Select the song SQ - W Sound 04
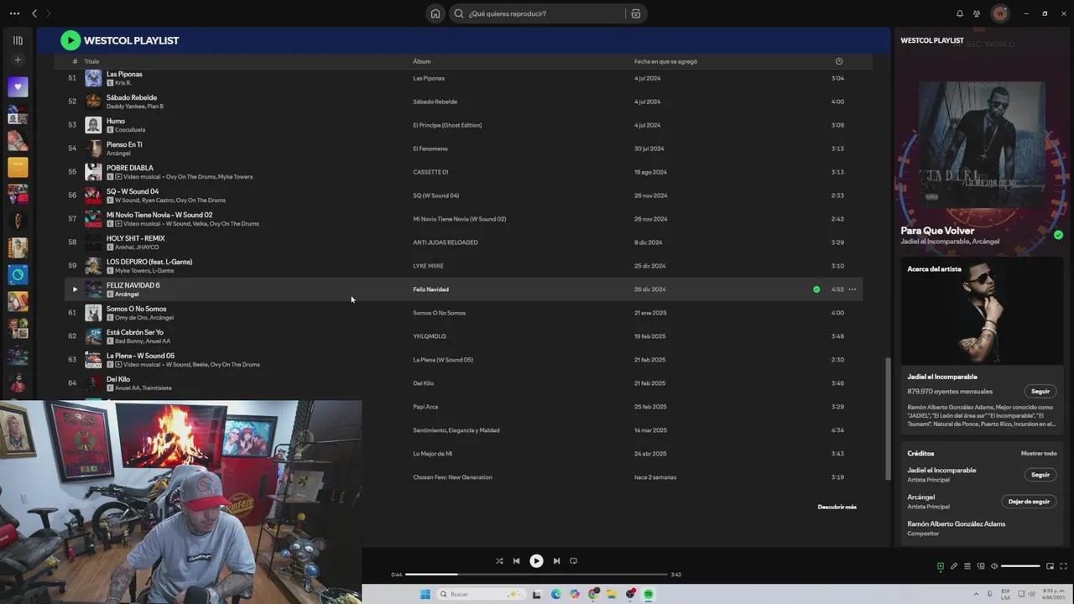This screenshot has height=604, width=1074. pos(133,191)
